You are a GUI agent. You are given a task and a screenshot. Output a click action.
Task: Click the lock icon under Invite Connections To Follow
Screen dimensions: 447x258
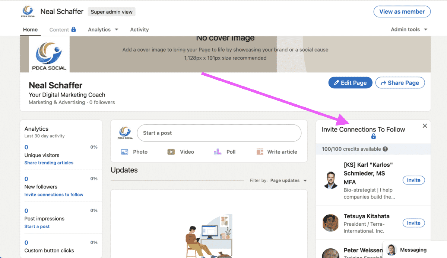[374, 137]
